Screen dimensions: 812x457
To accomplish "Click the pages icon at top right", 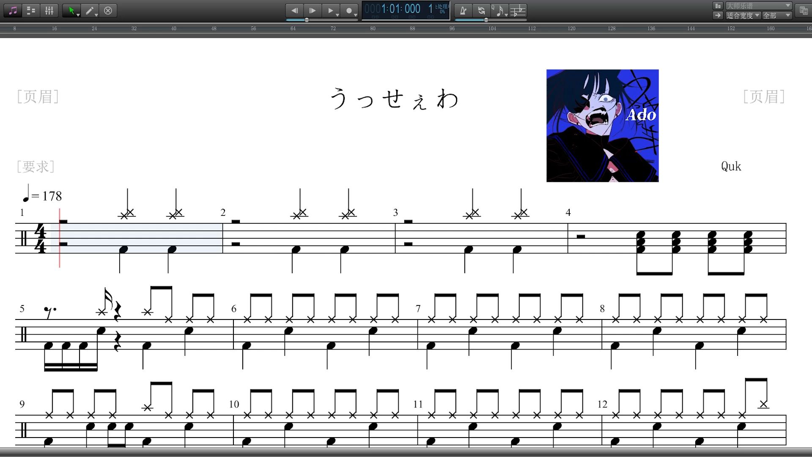I will click(804, 11).
